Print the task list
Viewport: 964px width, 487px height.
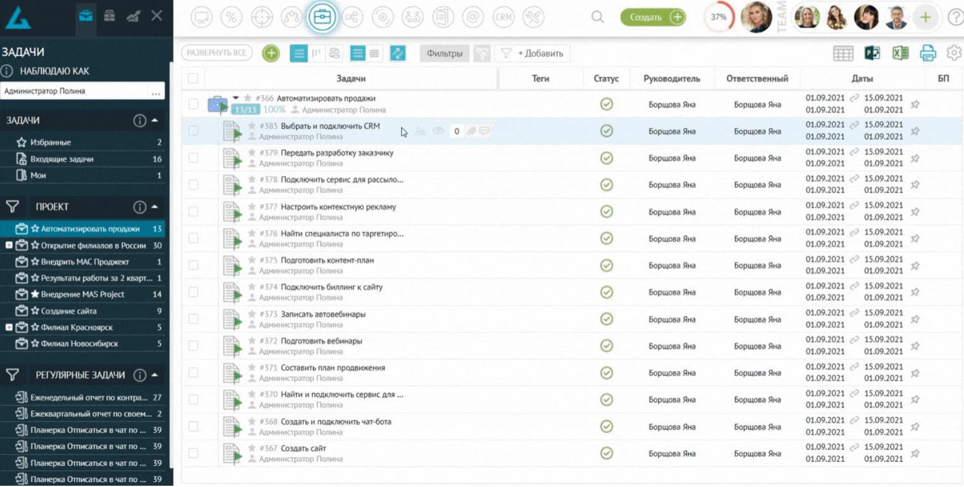coord(928,53)
